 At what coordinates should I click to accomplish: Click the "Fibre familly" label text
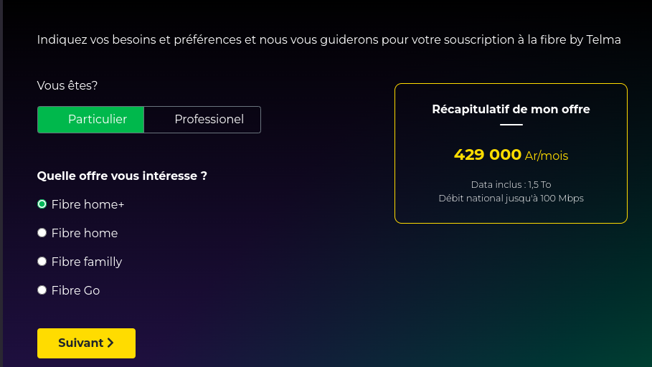click(x=87, y=262)
